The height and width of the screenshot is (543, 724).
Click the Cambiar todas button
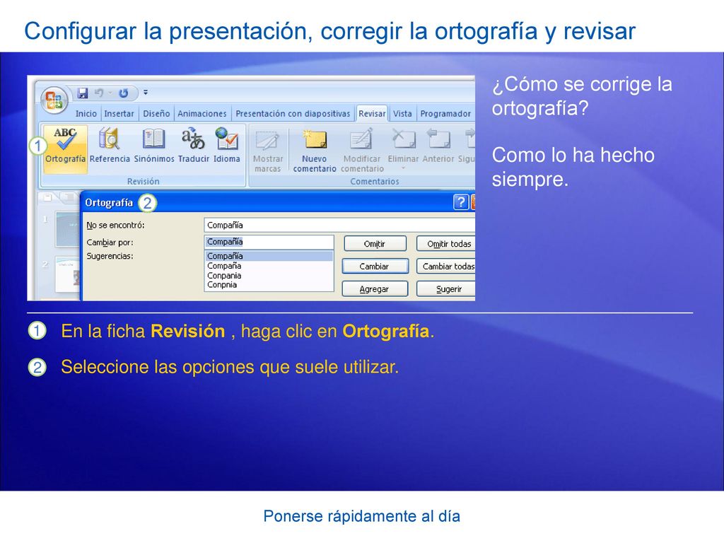(446, 267)
